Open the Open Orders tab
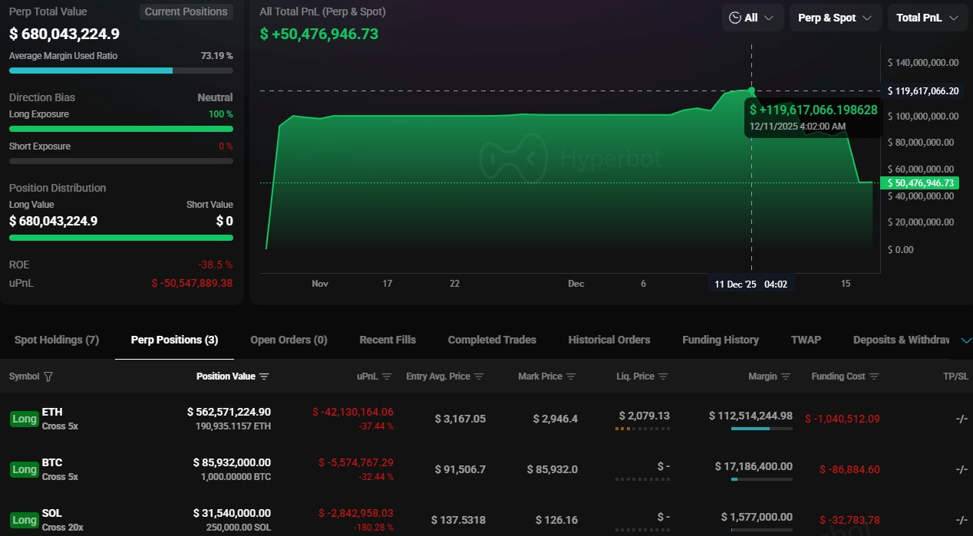The height and width of the screenshot is (536, 973). tap(289, 340)
